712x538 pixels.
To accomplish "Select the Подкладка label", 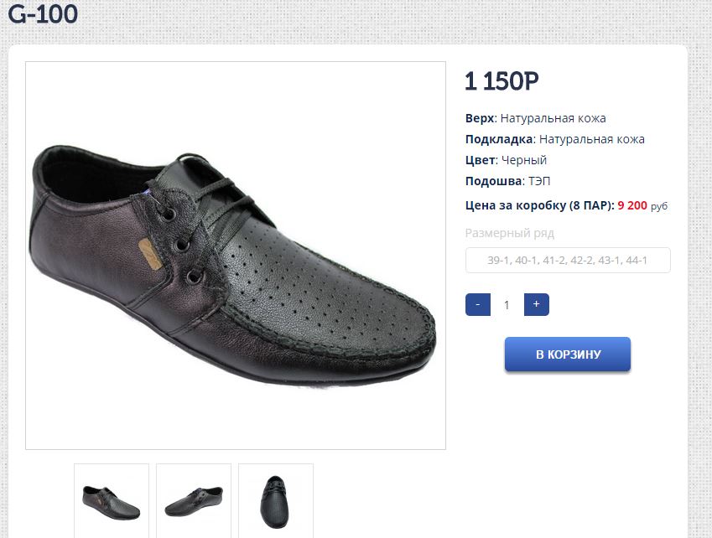I will (x=499, y=139).
